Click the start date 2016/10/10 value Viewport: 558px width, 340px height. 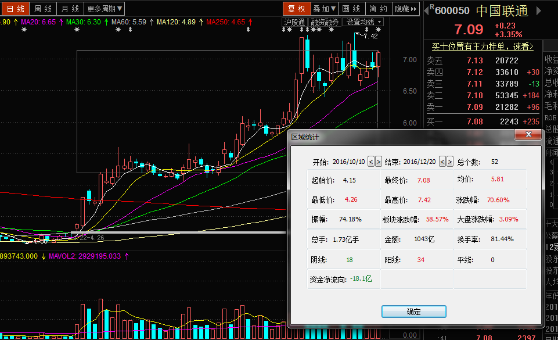coord(349,162)
